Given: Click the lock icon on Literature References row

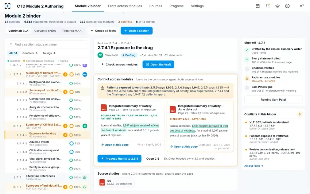Looking at the screenshot, I should [x=84, y=177].
